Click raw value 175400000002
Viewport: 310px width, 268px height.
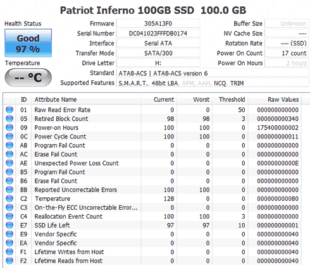pyautogui.click(x=278, y=128)
